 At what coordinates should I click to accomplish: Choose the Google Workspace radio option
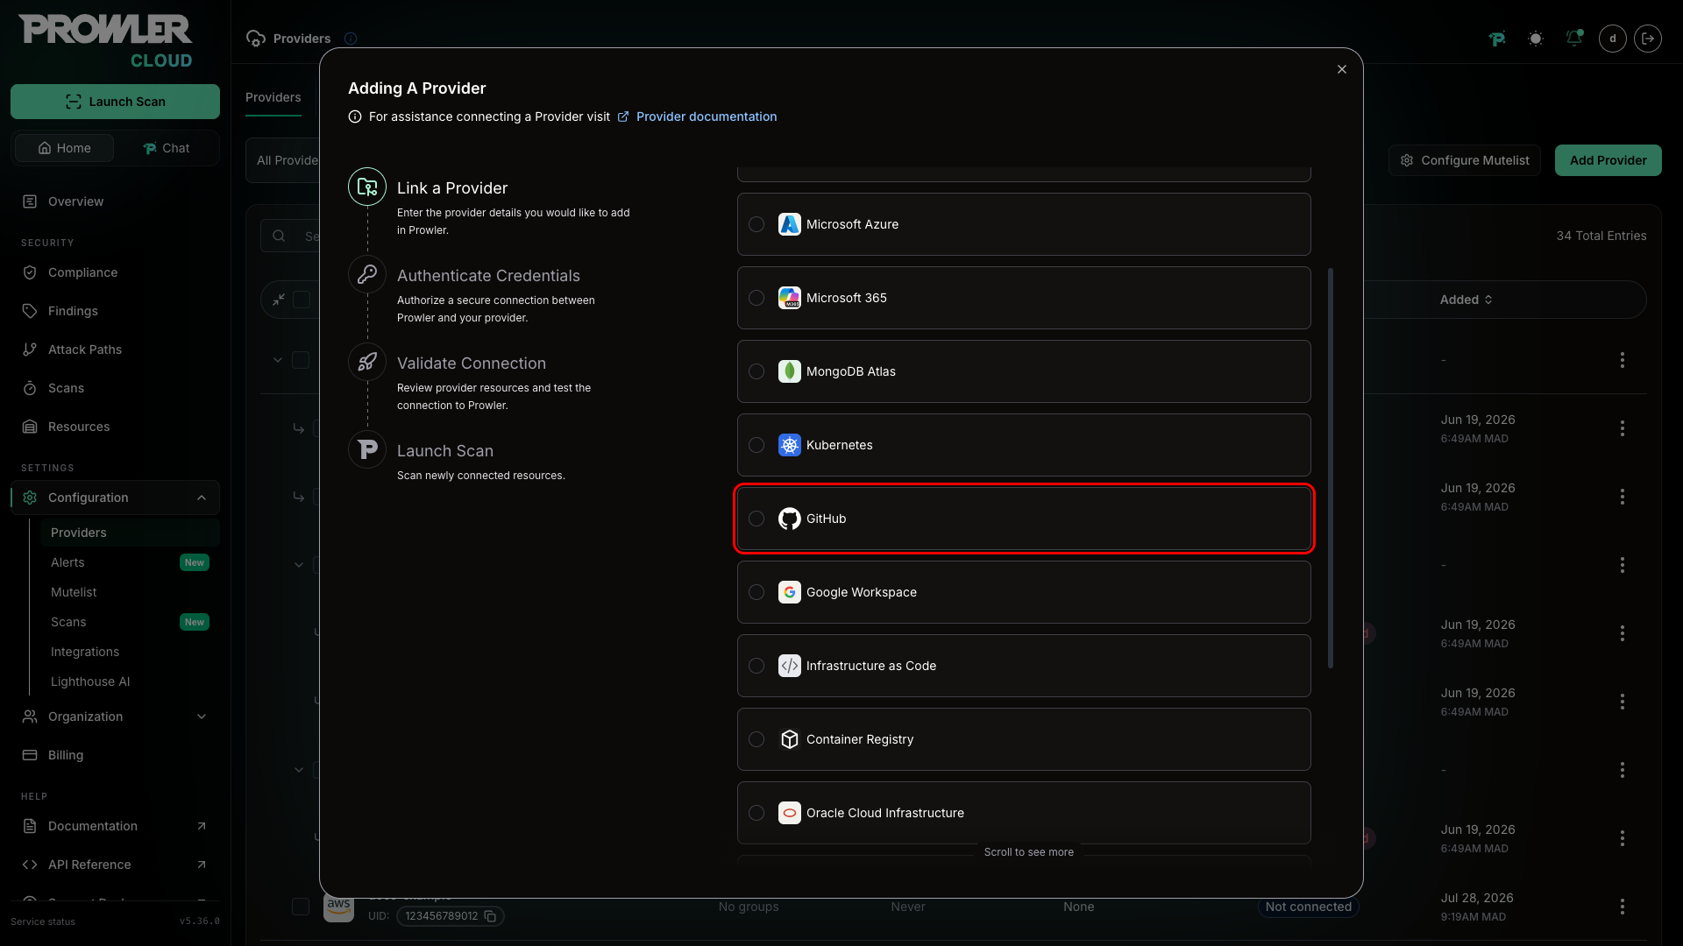tap(756, 592)
